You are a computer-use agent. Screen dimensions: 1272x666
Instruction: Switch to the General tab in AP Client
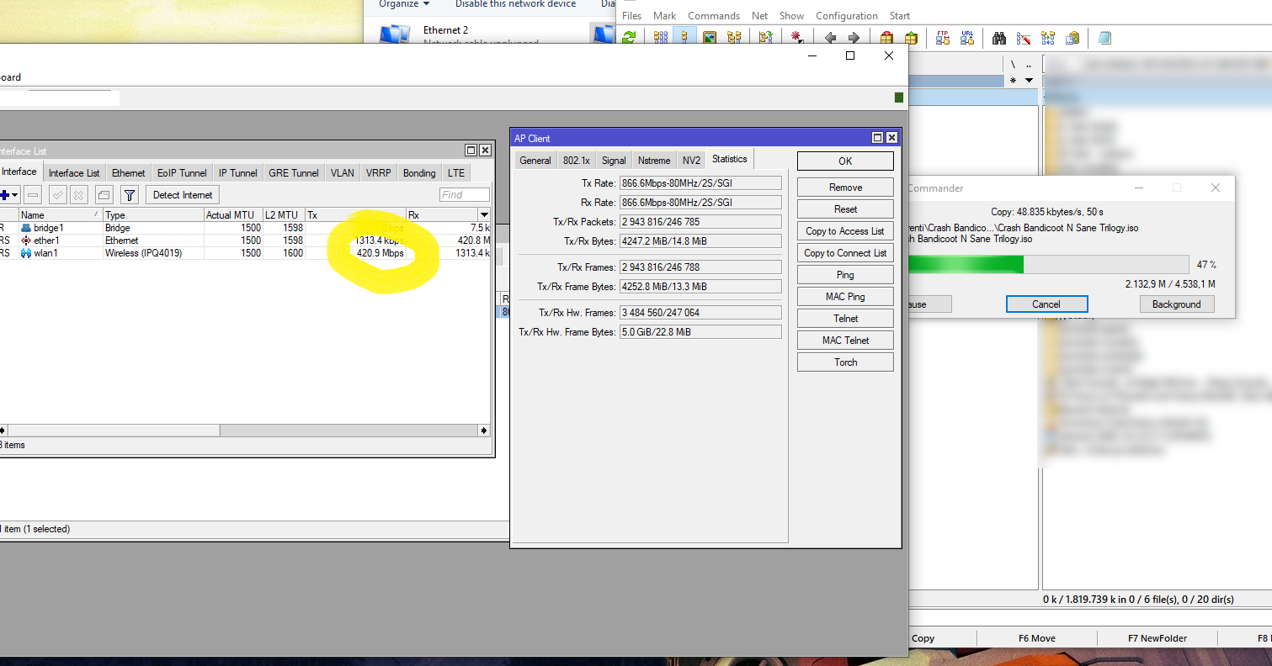click(535, 160)
